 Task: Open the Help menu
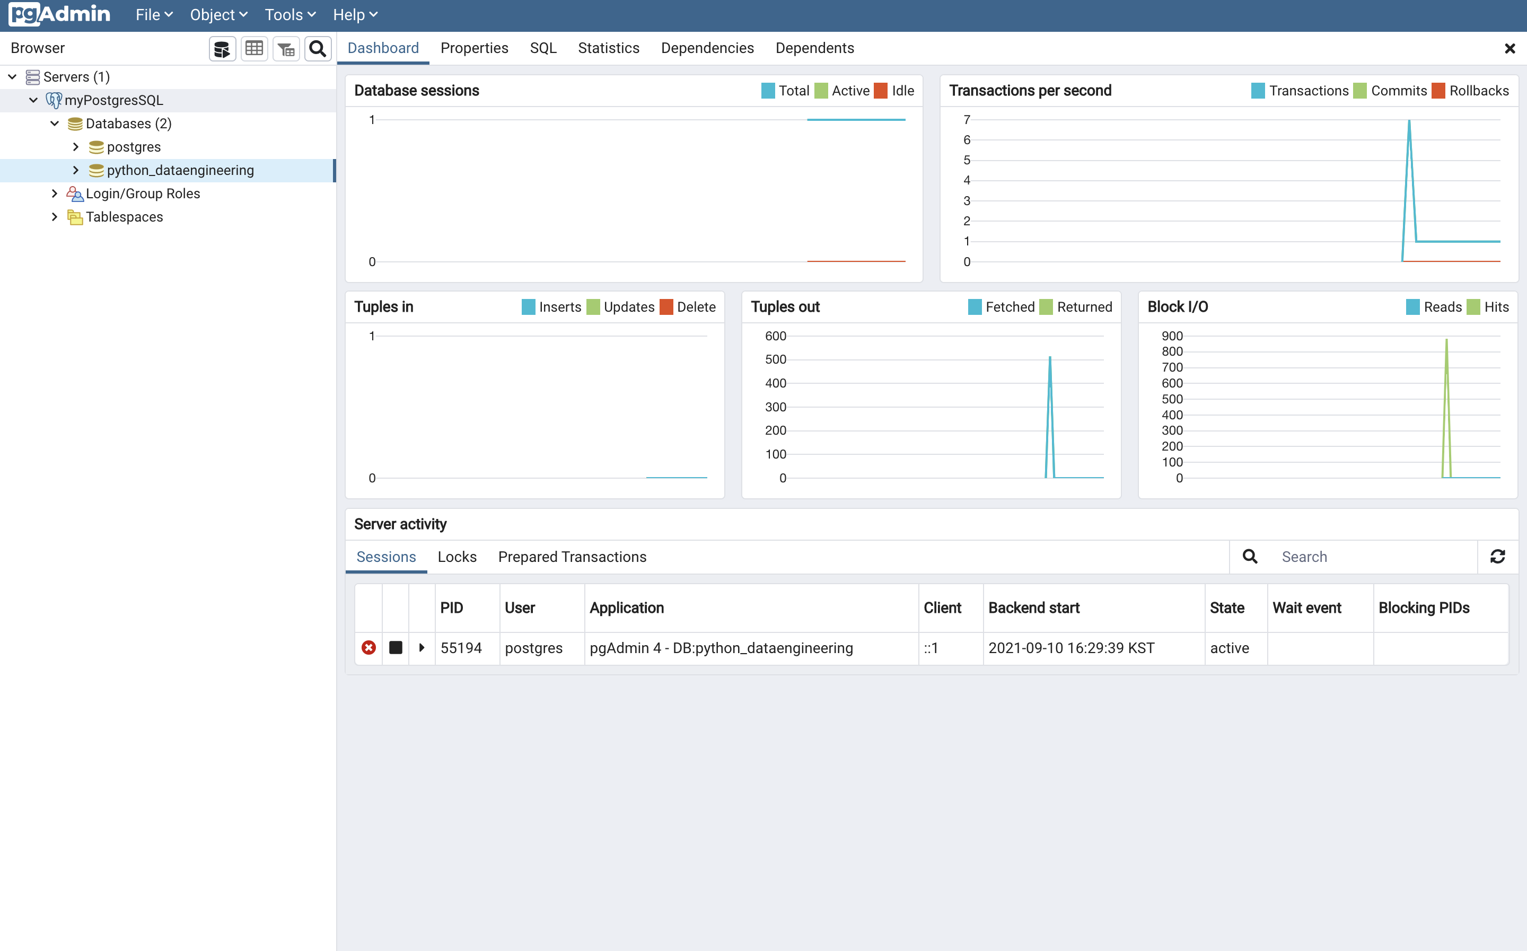point(355,14)
